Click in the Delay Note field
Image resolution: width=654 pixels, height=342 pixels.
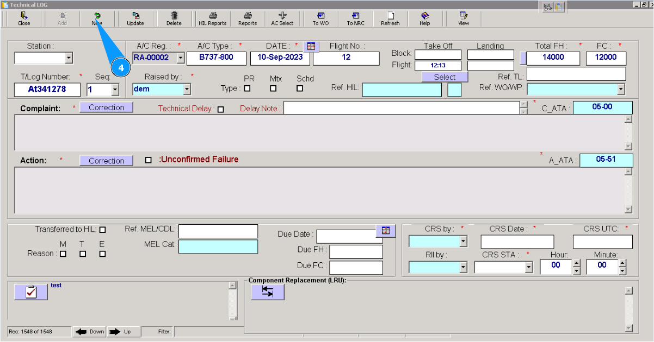[x=402, y=108]
